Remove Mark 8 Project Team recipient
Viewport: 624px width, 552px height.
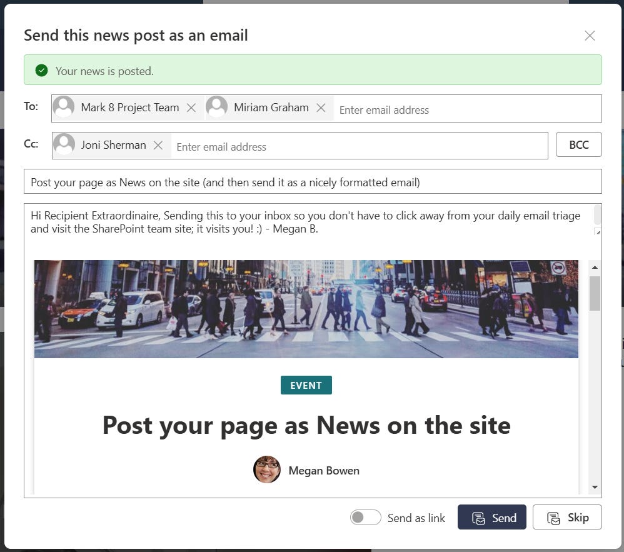191,108
